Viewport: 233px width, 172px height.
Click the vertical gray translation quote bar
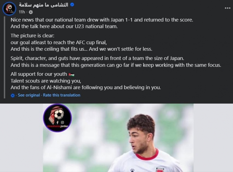tap(4, 57)
